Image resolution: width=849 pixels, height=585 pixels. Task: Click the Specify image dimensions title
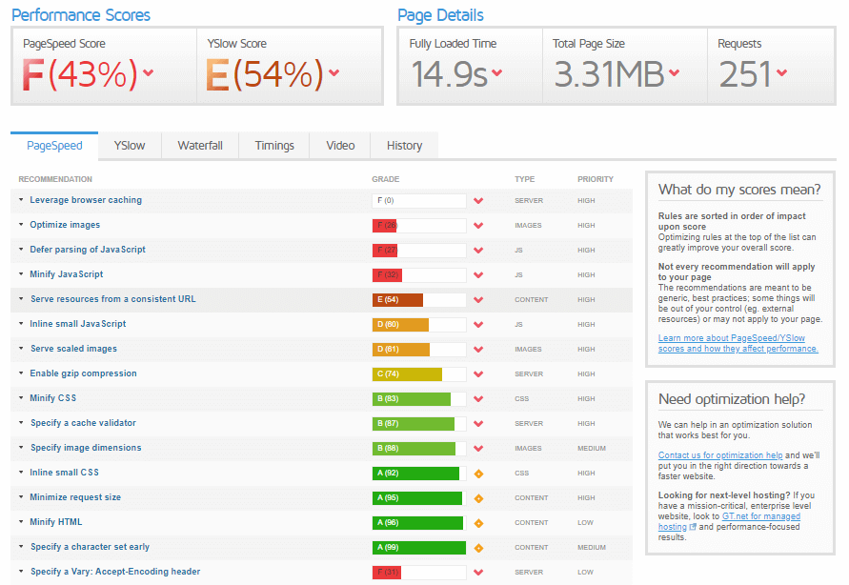click(x=86, y=448)
